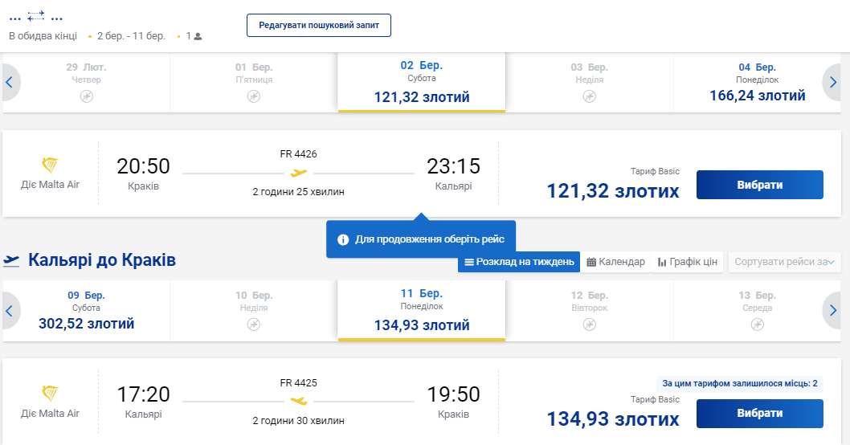Click the Ryanair harp logo on Kraków flight
This screenshot has width=850, height=445.
pos(50,166)
